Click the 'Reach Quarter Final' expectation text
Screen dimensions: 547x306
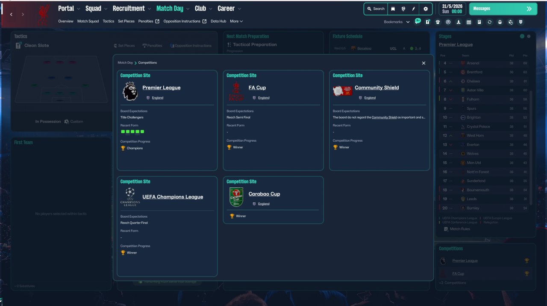click(134, 223)
